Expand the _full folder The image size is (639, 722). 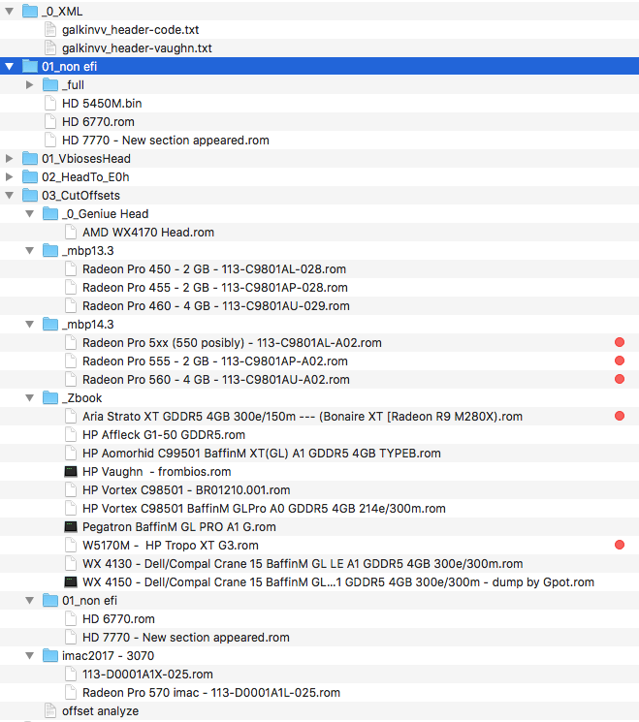coord(29,84)
